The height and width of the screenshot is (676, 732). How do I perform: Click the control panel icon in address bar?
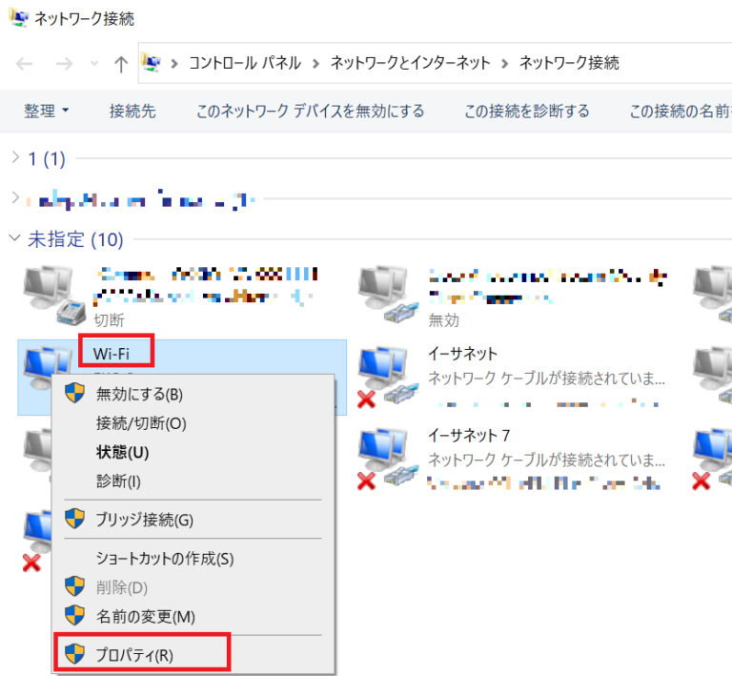(152, 63)
